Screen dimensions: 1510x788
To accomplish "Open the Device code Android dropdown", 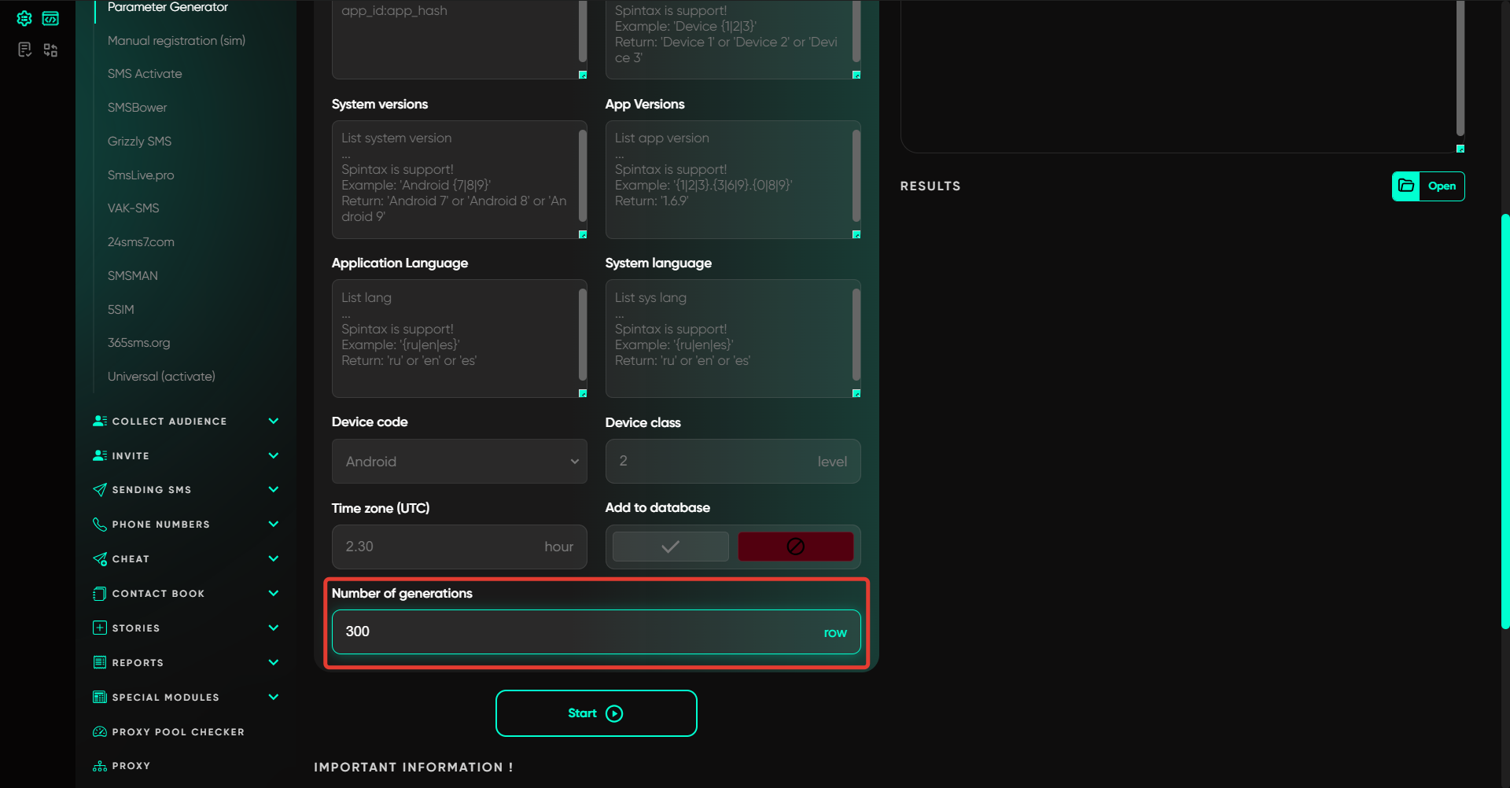I will coord(459,462).
